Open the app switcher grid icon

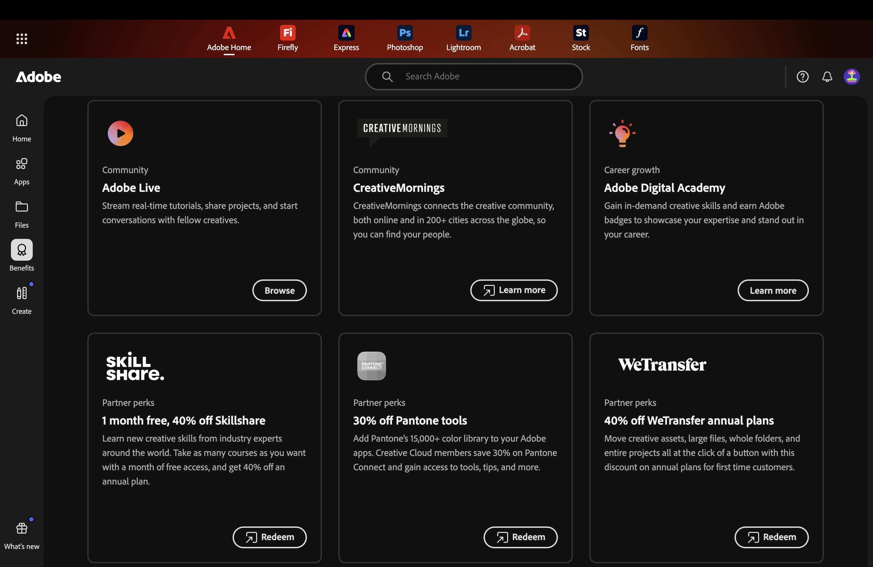21,39
